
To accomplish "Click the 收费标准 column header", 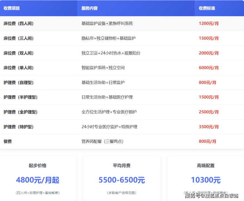I will (207, 8).
